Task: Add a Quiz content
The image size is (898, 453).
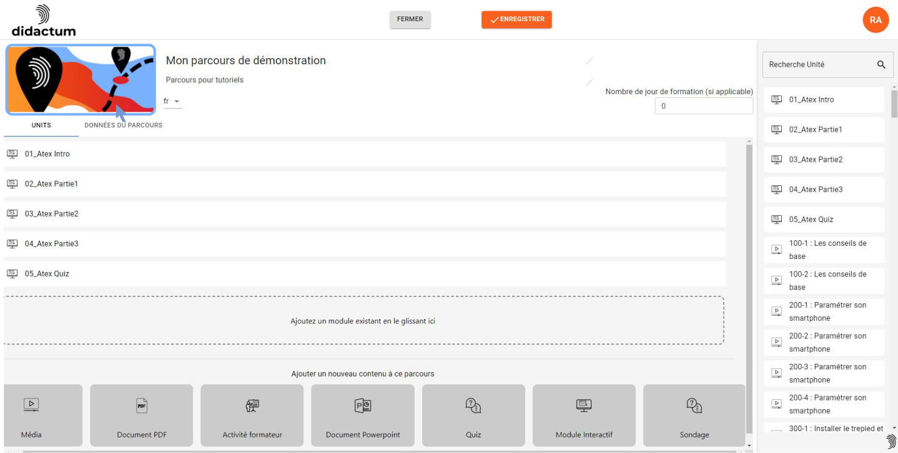Action: [x=473, y=415]
